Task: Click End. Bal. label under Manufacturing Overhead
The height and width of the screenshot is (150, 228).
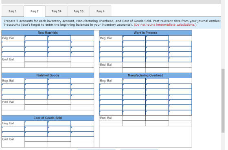Action: 106,118
